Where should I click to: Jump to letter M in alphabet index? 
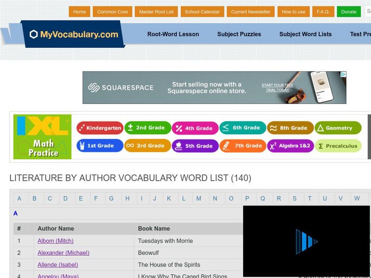coord(198,198)
